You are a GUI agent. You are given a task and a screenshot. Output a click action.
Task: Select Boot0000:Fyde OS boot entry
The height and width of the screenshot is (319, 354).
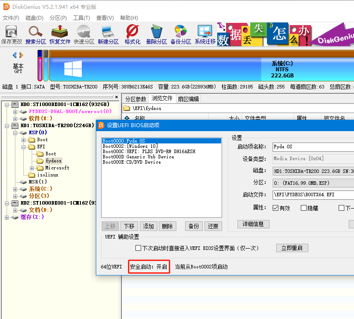pyautogui.click(x=161, y=141)
